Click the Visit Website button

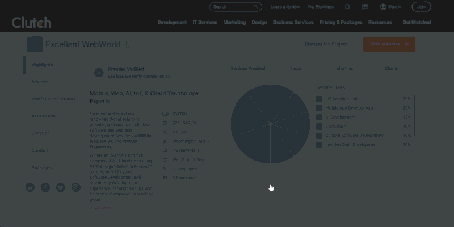pyautogui.click(x=389, y=44)
